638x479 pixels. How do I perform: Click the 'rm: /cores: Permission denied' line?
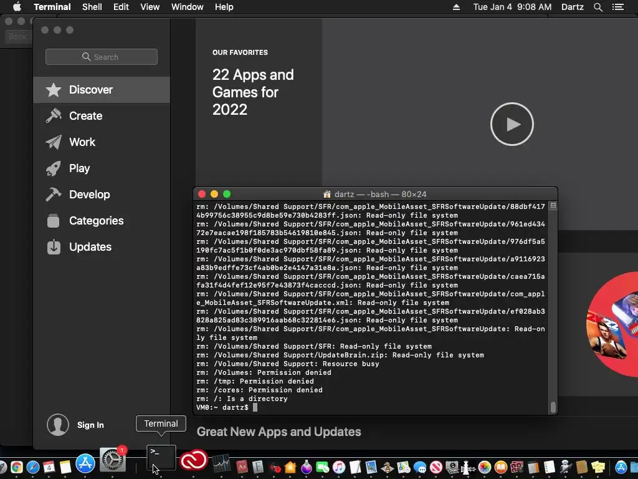pyautogui.click(x=259, y=390)
